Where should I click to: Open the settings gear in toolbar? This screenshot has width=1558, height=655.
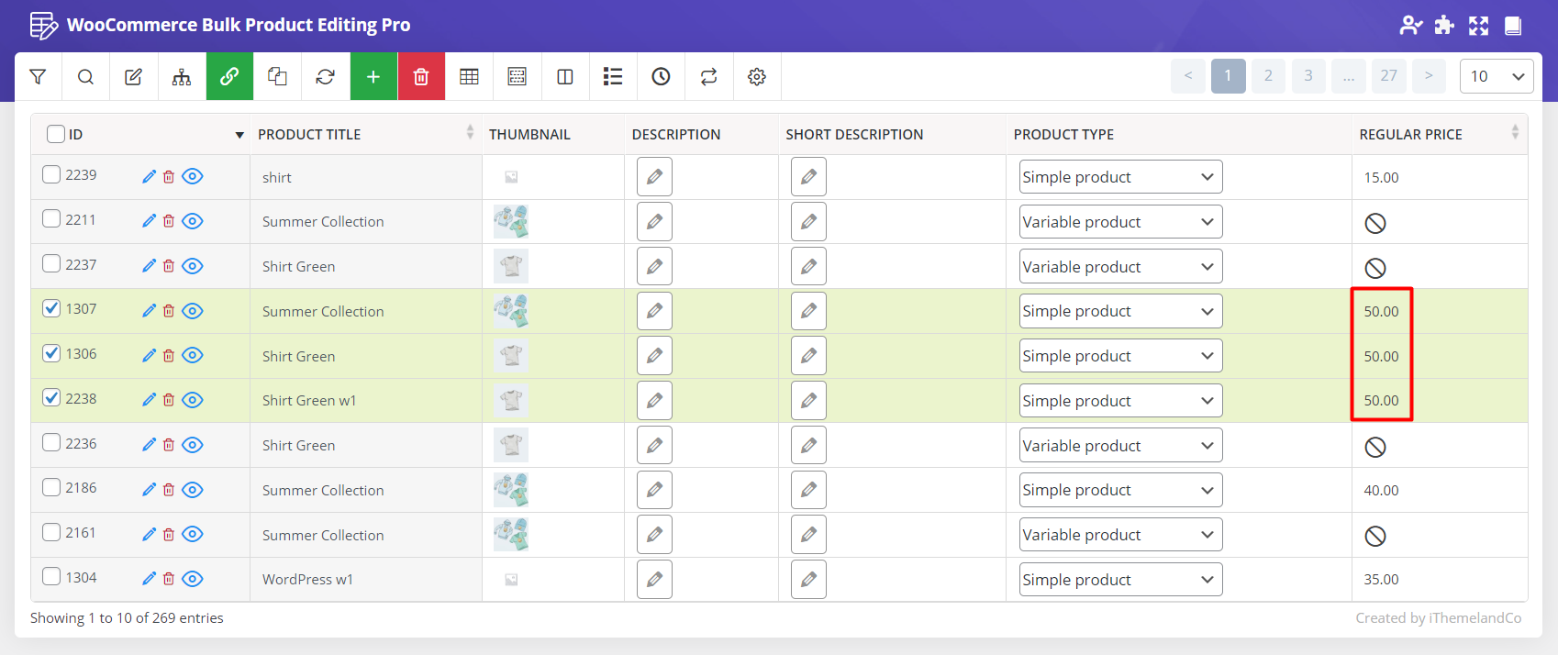coord(756,77)
